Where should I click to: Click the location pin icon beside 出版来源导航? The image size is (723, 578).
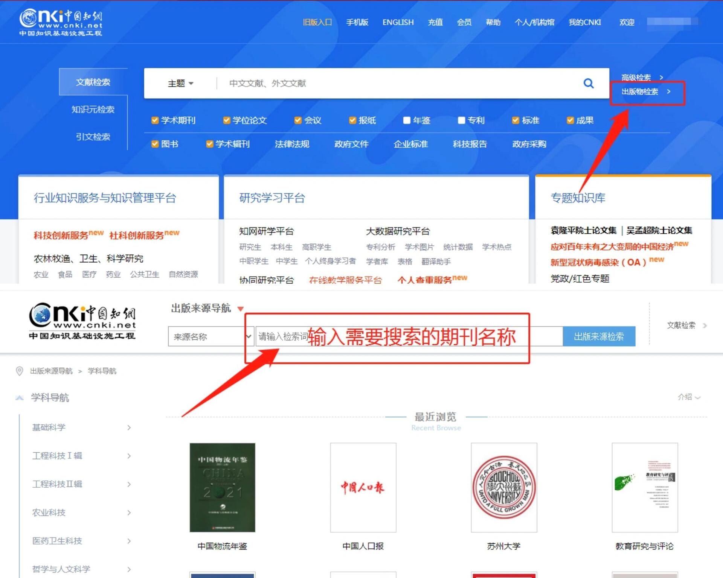[20, 371]
